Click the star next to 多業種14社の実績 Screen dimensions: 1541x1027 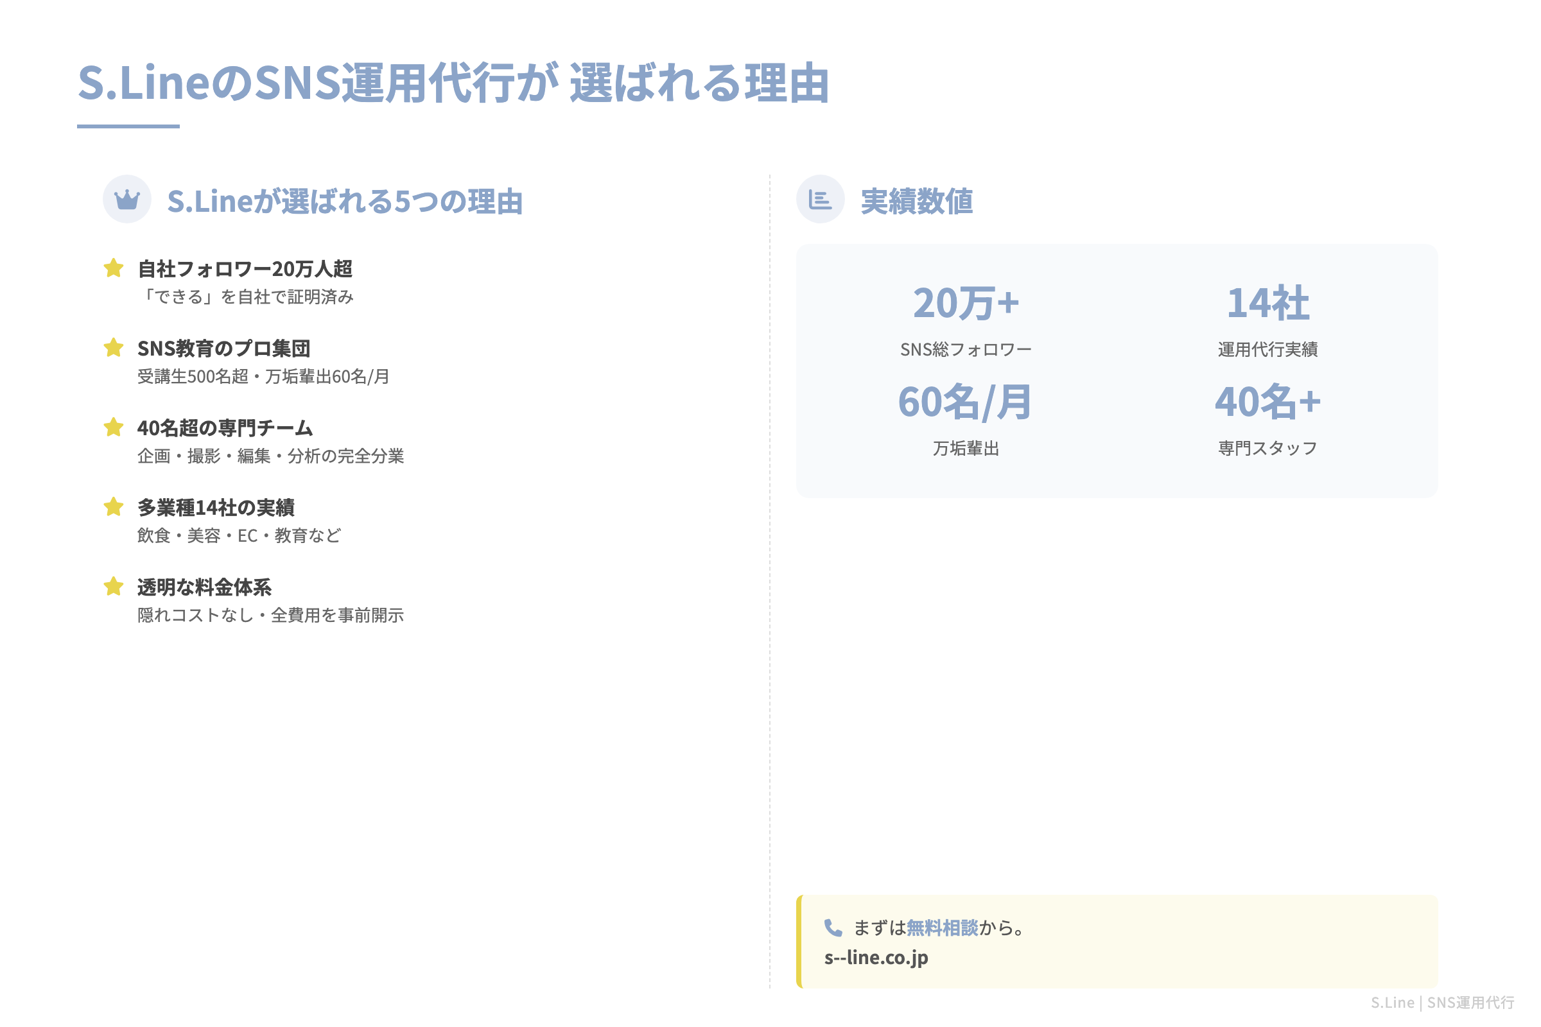pos(114,507)
